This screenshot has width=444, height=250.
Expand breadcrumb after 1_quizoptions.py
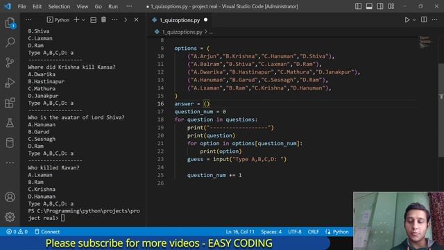211,32
